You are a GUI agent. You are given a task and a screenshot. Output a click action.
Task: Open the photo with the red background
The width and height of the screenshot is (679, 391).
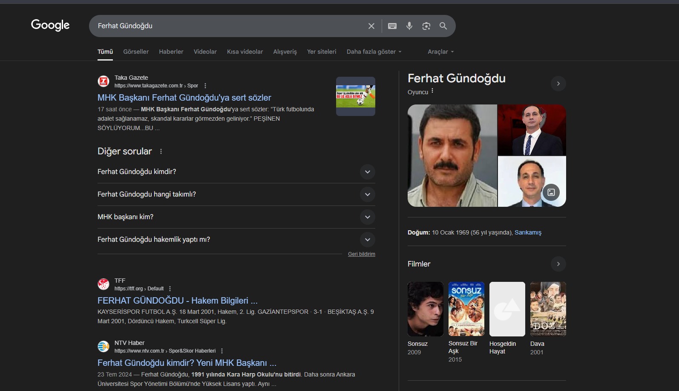click(532, 130)
